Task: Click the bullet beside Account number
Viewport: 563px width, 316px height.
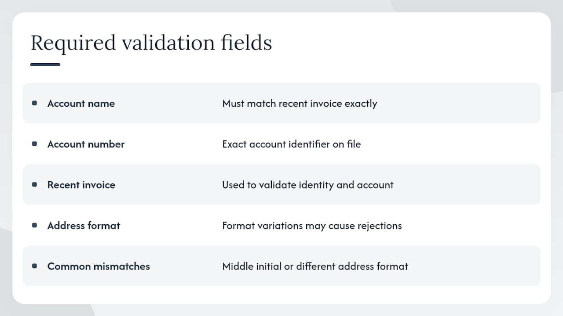Action: pos(35,144)
